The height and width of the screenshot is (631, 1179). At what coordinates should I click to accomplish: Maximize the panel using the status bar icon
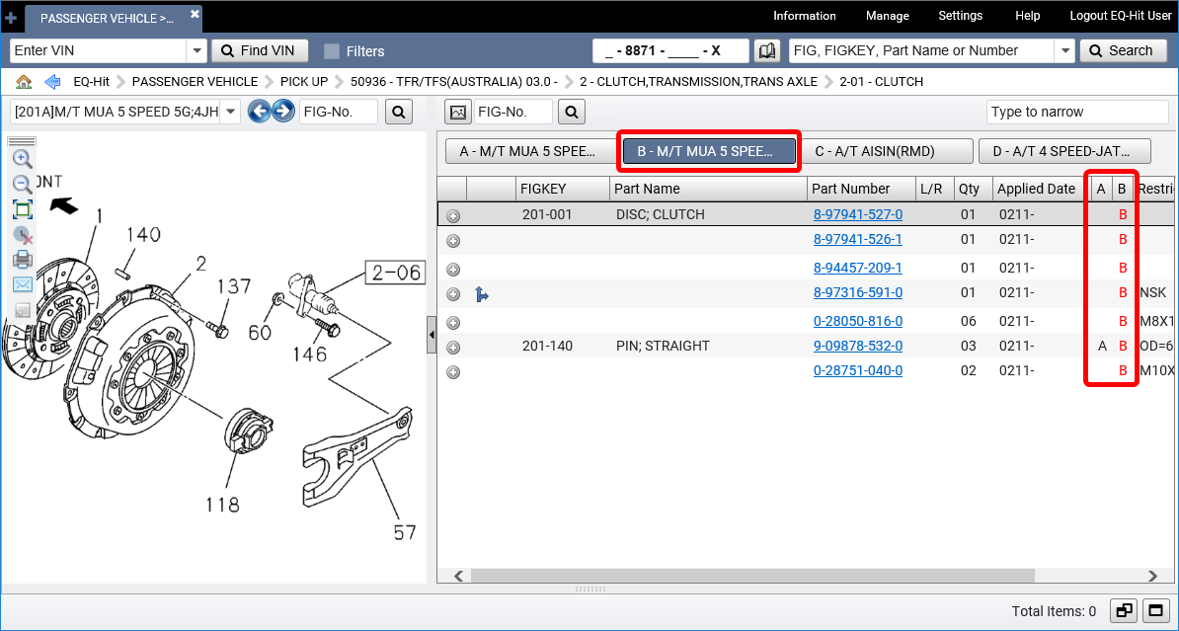click(x=1153, y=610)
